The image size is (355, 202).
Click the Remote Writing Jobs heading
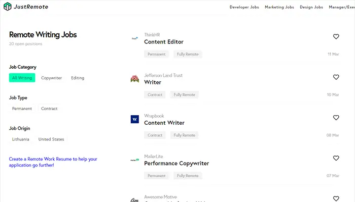[43, 35]
